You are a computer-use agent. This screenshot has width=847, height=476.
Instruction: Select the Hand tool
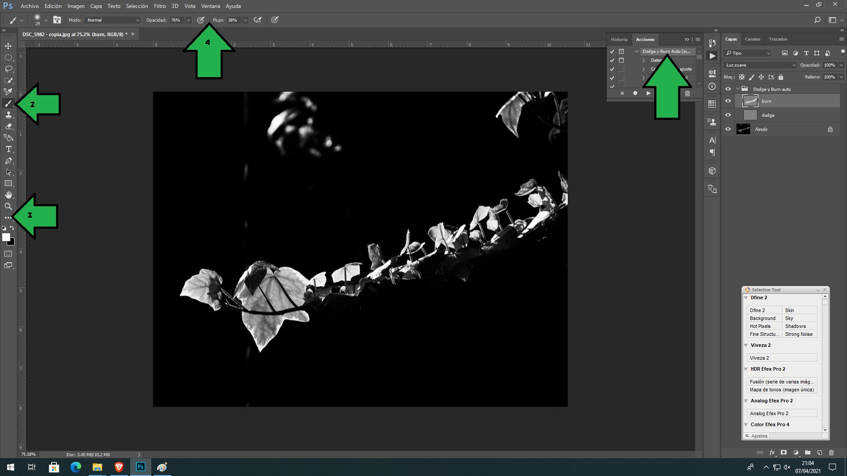(8, 195)
